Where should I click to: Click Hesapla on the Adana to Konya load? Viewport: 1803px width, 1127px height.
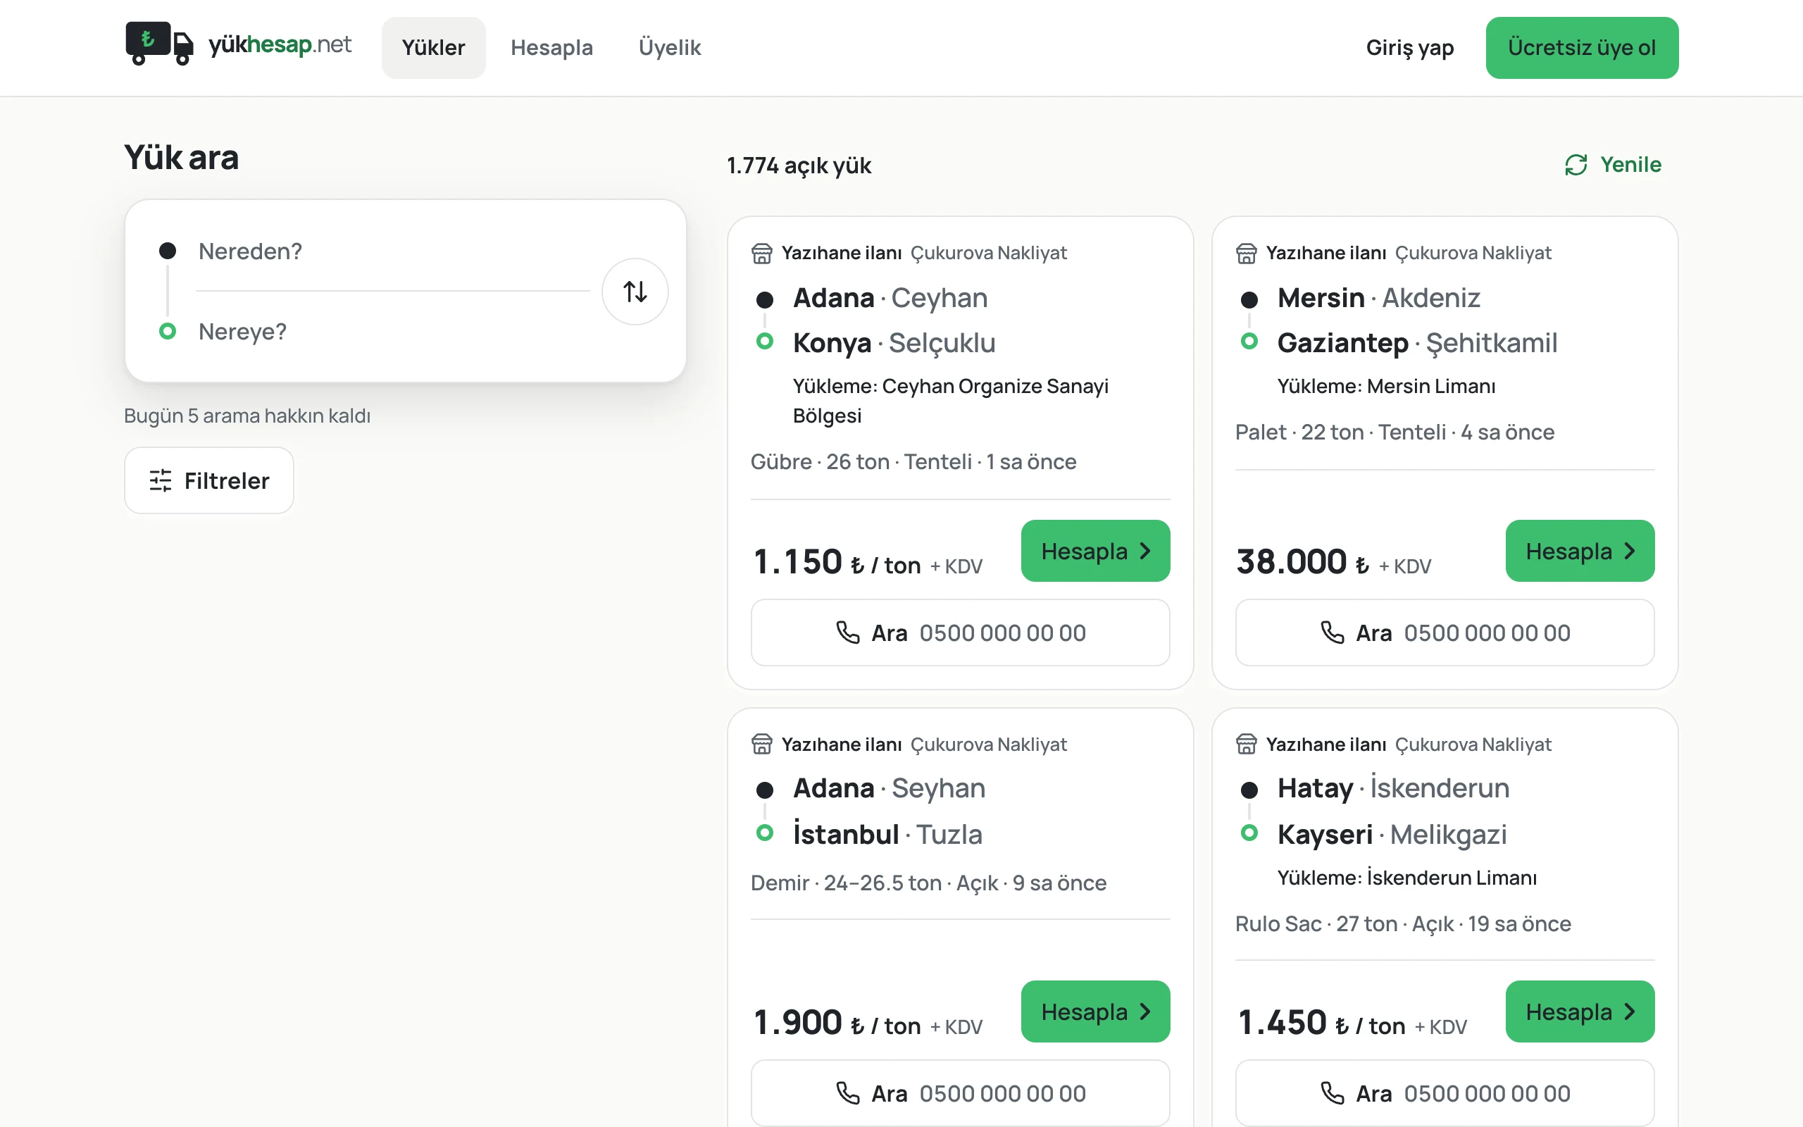(x=1095, y=551)
